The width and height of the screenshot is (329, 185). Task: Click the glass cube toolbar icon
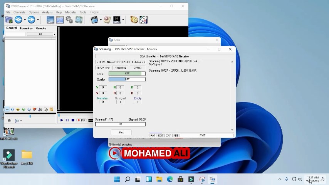click(79, 20)
